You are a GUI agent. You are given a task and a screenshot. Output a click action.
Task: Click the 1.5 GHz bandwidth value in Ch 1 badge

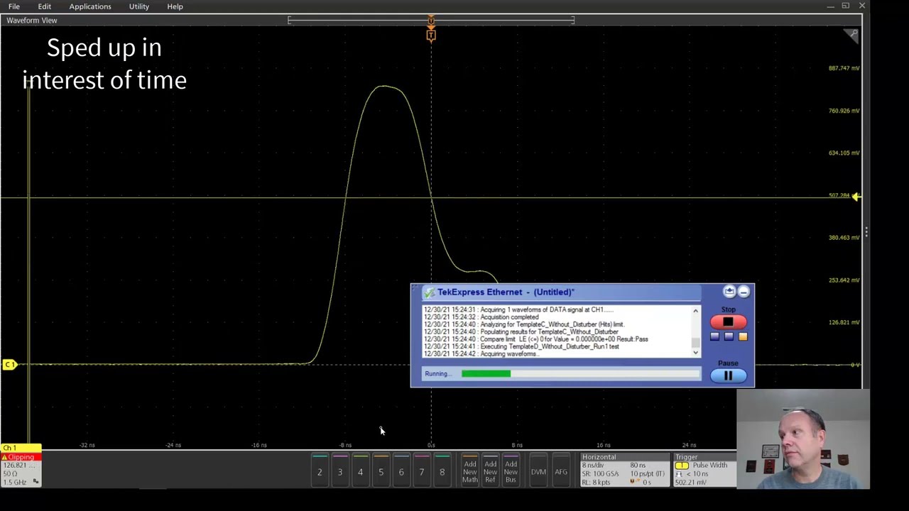[x=15, y=483]
